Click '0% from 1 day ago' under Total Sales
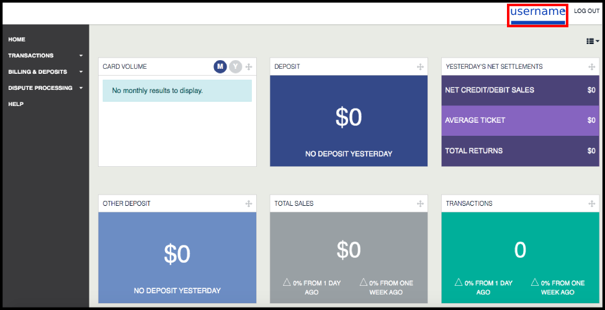The width and height of the screenshot is (605, 310). click(311, 287)
